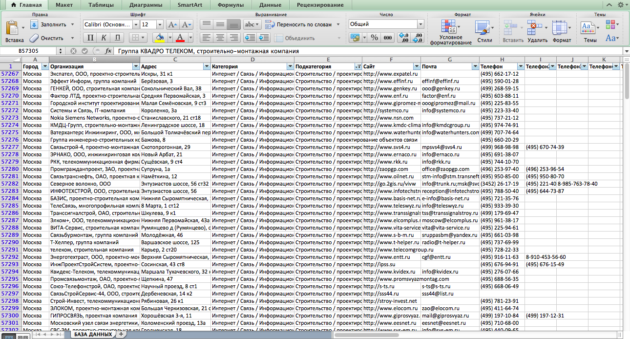Confirm entry with the checkmark icon
This screenshot has width=630, height=339.
84,51
